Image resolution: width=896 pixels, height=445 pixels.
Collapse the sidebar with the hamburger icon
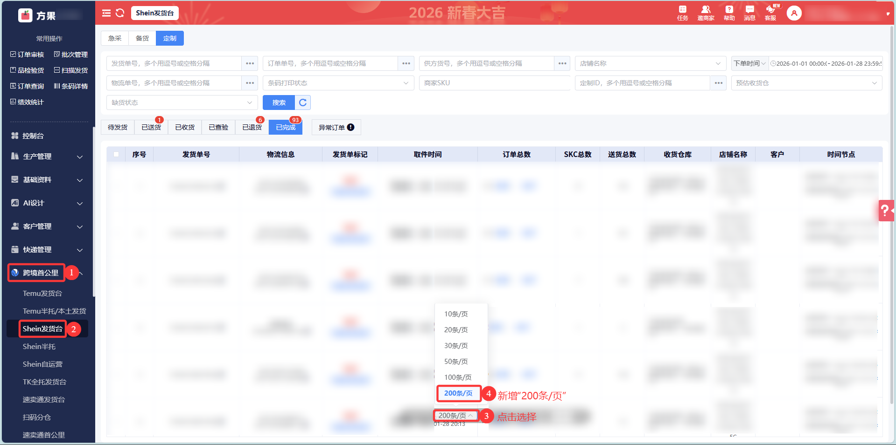[x=106, y=13]
